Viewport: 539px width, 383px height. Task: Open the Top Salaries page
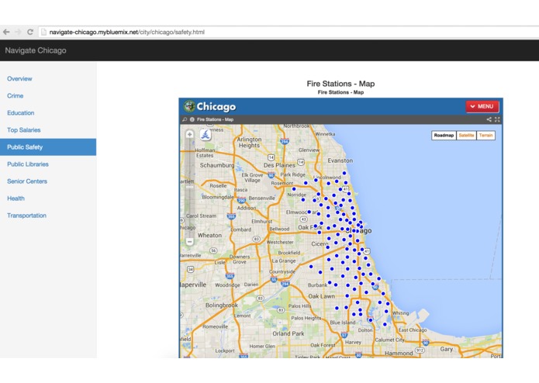24,130
